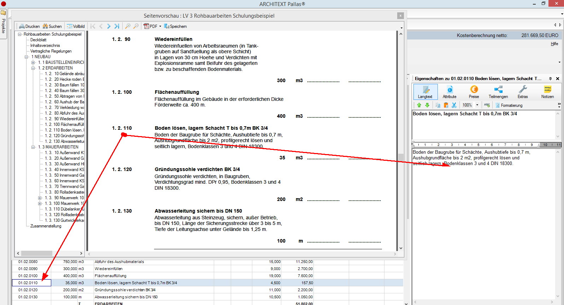
Task: Open the PDF export dropdown arrow
Action: tap(160, 26)
